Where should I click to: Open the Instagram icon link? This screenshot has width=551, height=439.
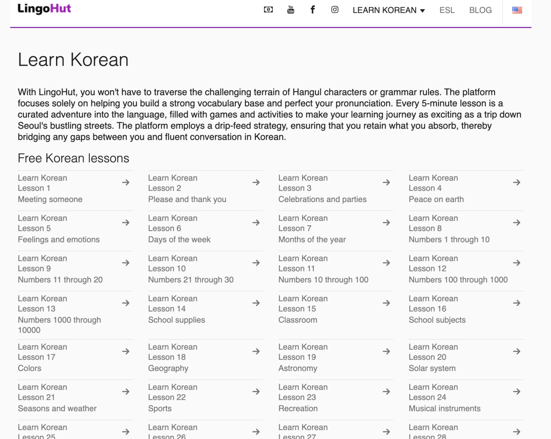(335, 10)
